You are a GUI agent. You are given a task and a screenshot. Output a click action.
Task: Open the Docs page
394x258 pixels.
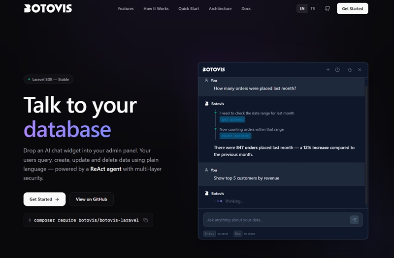(x=246, y=9)
